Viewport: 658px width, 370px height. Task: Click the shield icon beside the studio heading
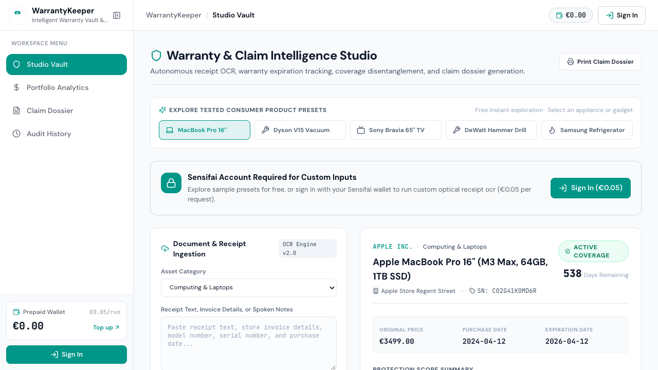tap(156, 55)
